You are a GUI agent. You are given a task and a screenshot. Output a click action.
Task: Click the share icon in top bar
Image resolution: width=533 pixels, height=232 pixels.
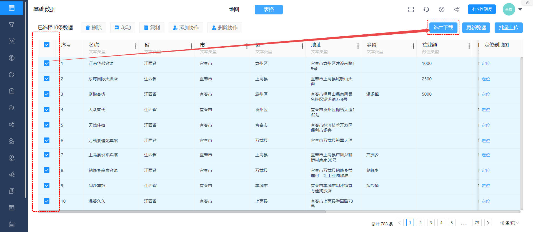(x=457, y=9)
